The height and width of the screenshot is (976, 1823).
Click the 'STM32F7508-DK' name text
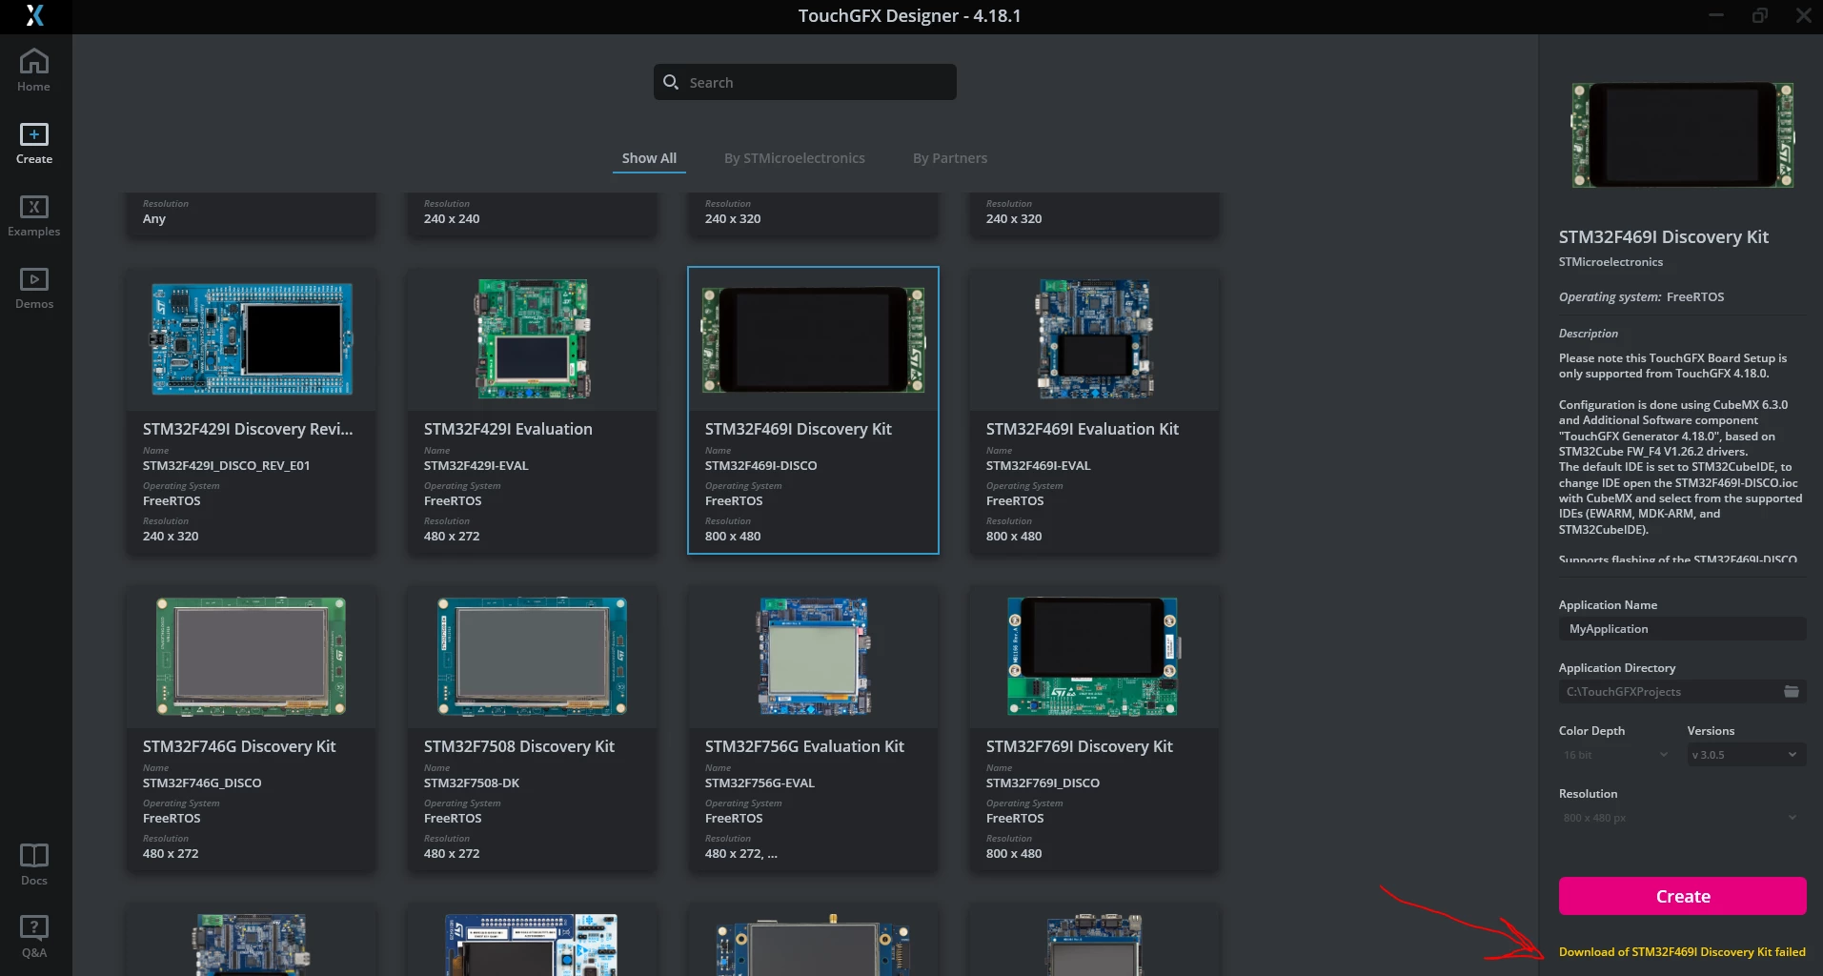[472, 783]
